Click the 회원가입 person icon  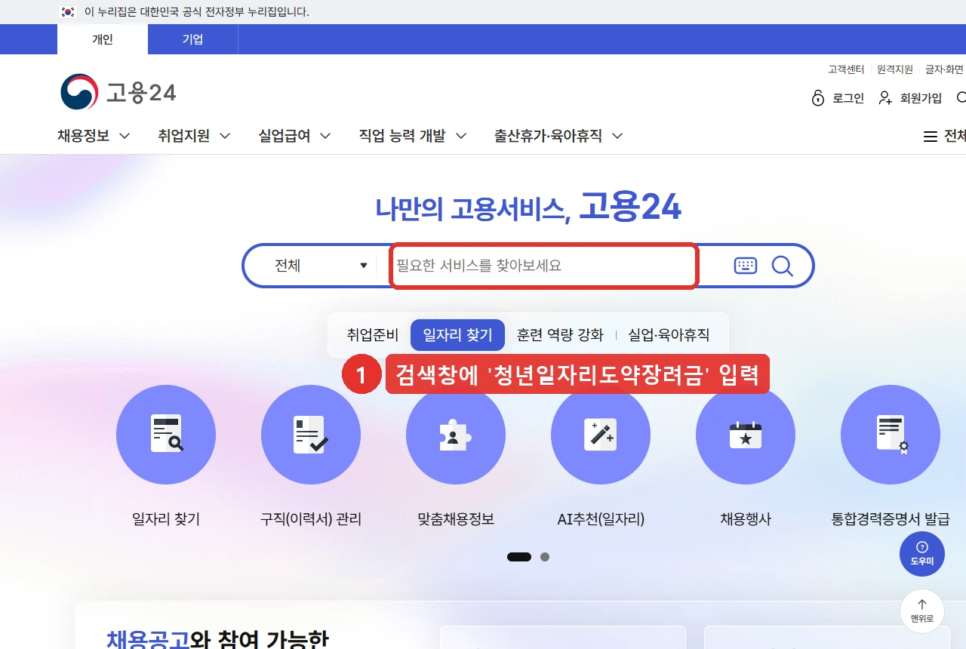click(886, 98)
